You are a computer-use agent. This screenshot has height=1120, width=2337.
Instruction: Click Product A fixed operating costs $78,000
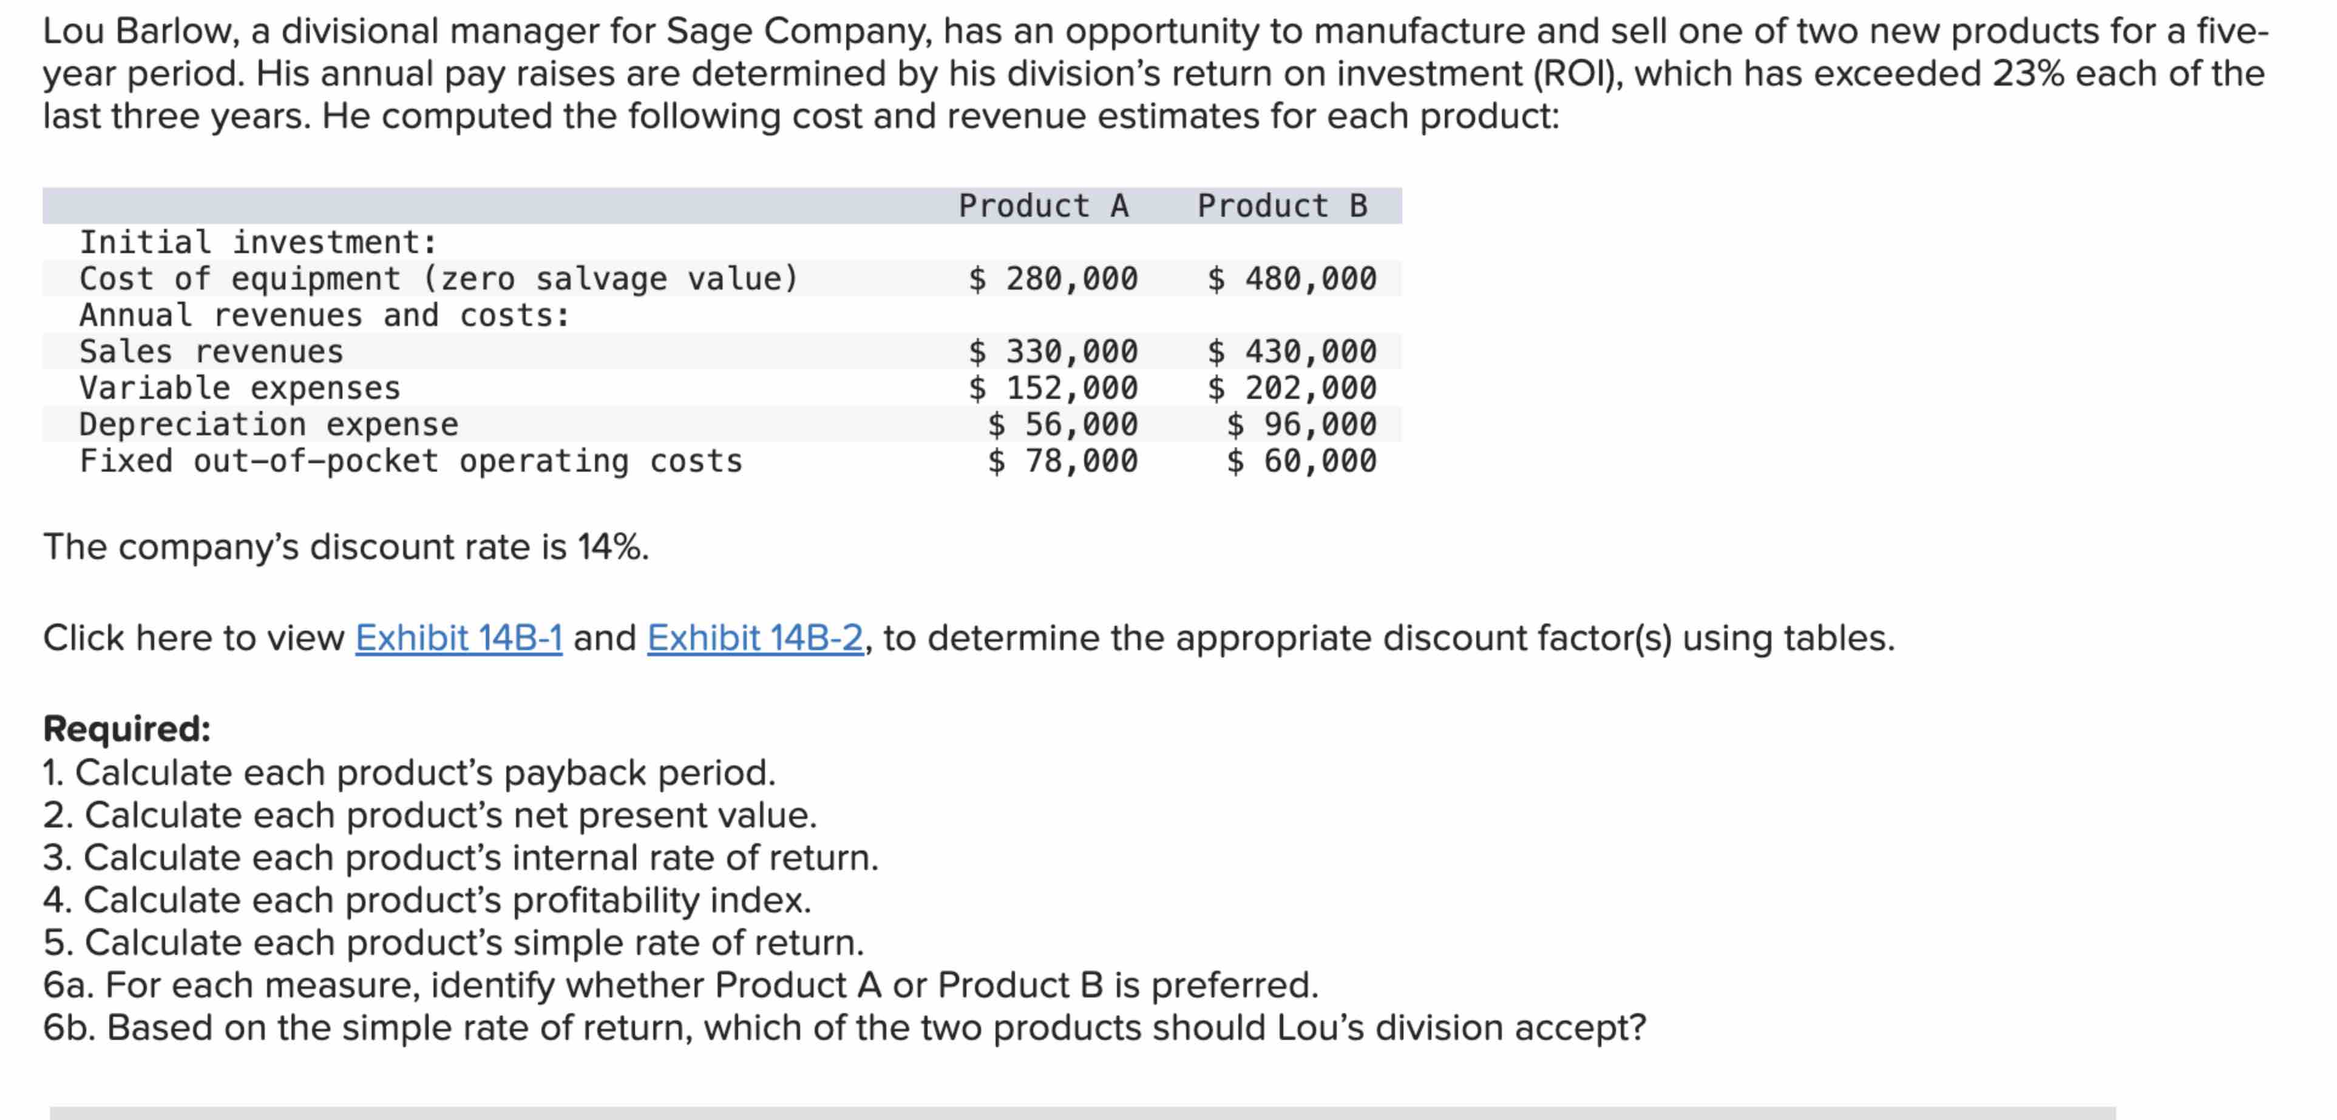(1062, 461)
